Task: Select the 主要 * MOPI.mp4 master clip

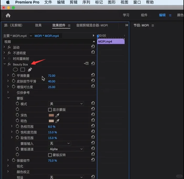Action: (x=15, y=36)
